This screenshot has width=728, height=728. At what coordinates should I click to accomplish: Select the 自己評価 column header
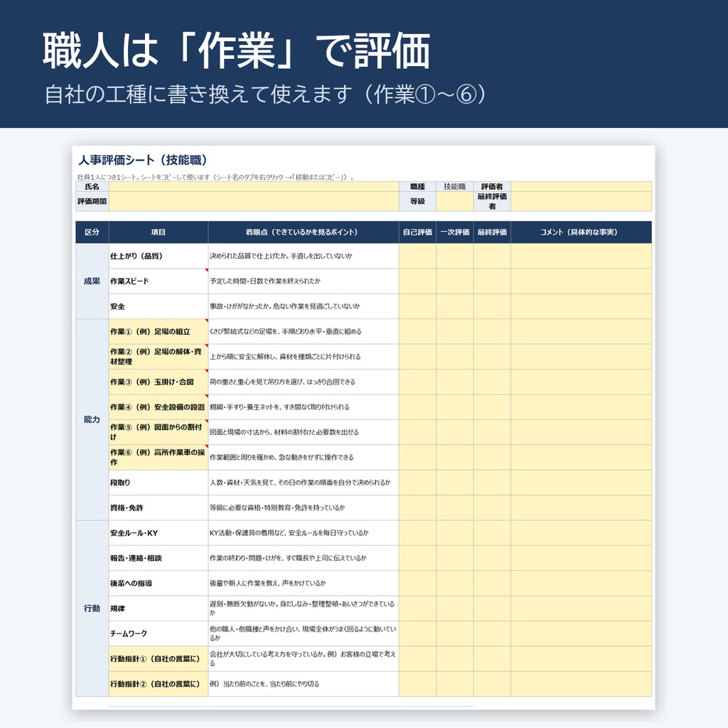pyautogui.click(x=417, y=232)
